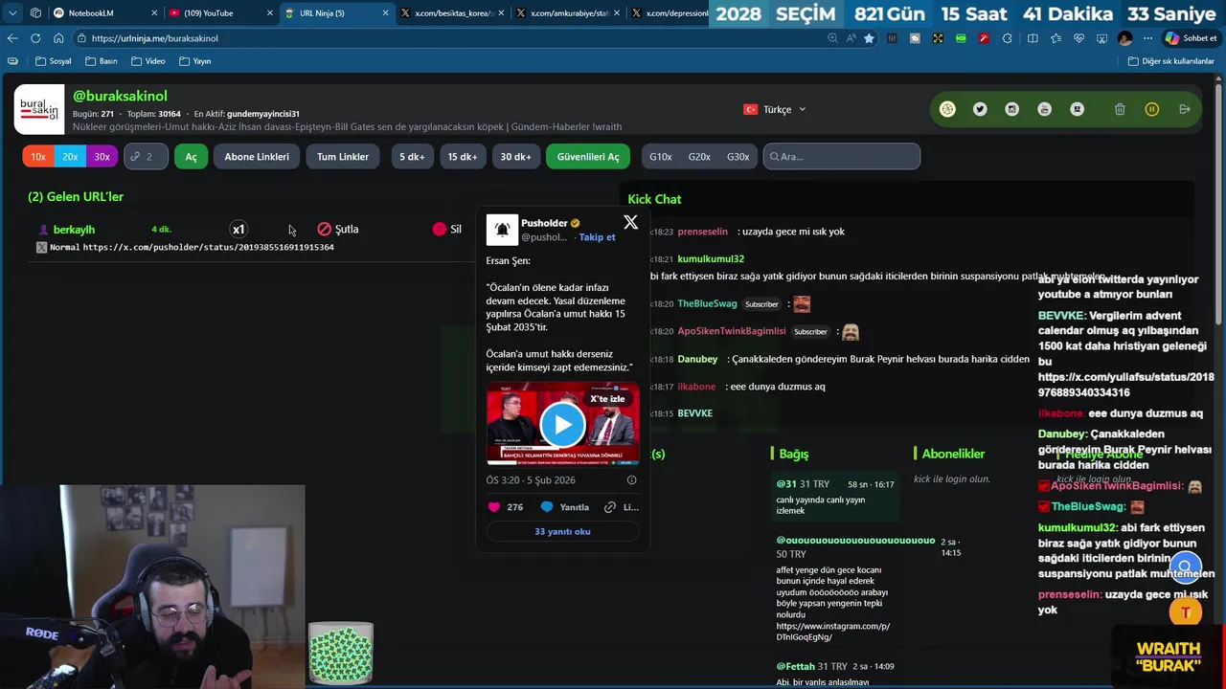Select the 30x speed segment
The image size is (1226, 689).
point(102,157)
